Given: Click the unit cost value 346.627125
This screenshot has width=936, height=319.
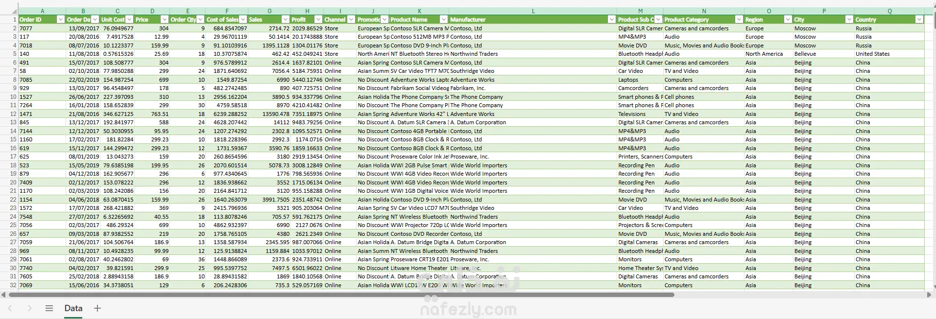Looking at the screenshot, I should (x=118, y=114).
